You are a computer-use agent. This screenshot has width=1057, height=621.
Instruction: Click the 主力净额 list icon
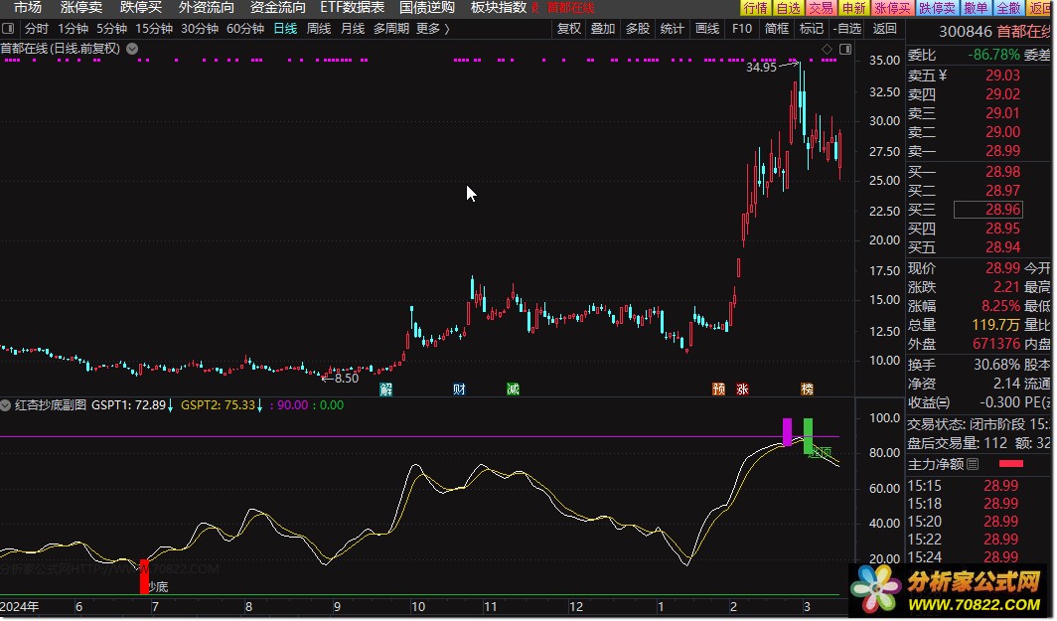972,464
